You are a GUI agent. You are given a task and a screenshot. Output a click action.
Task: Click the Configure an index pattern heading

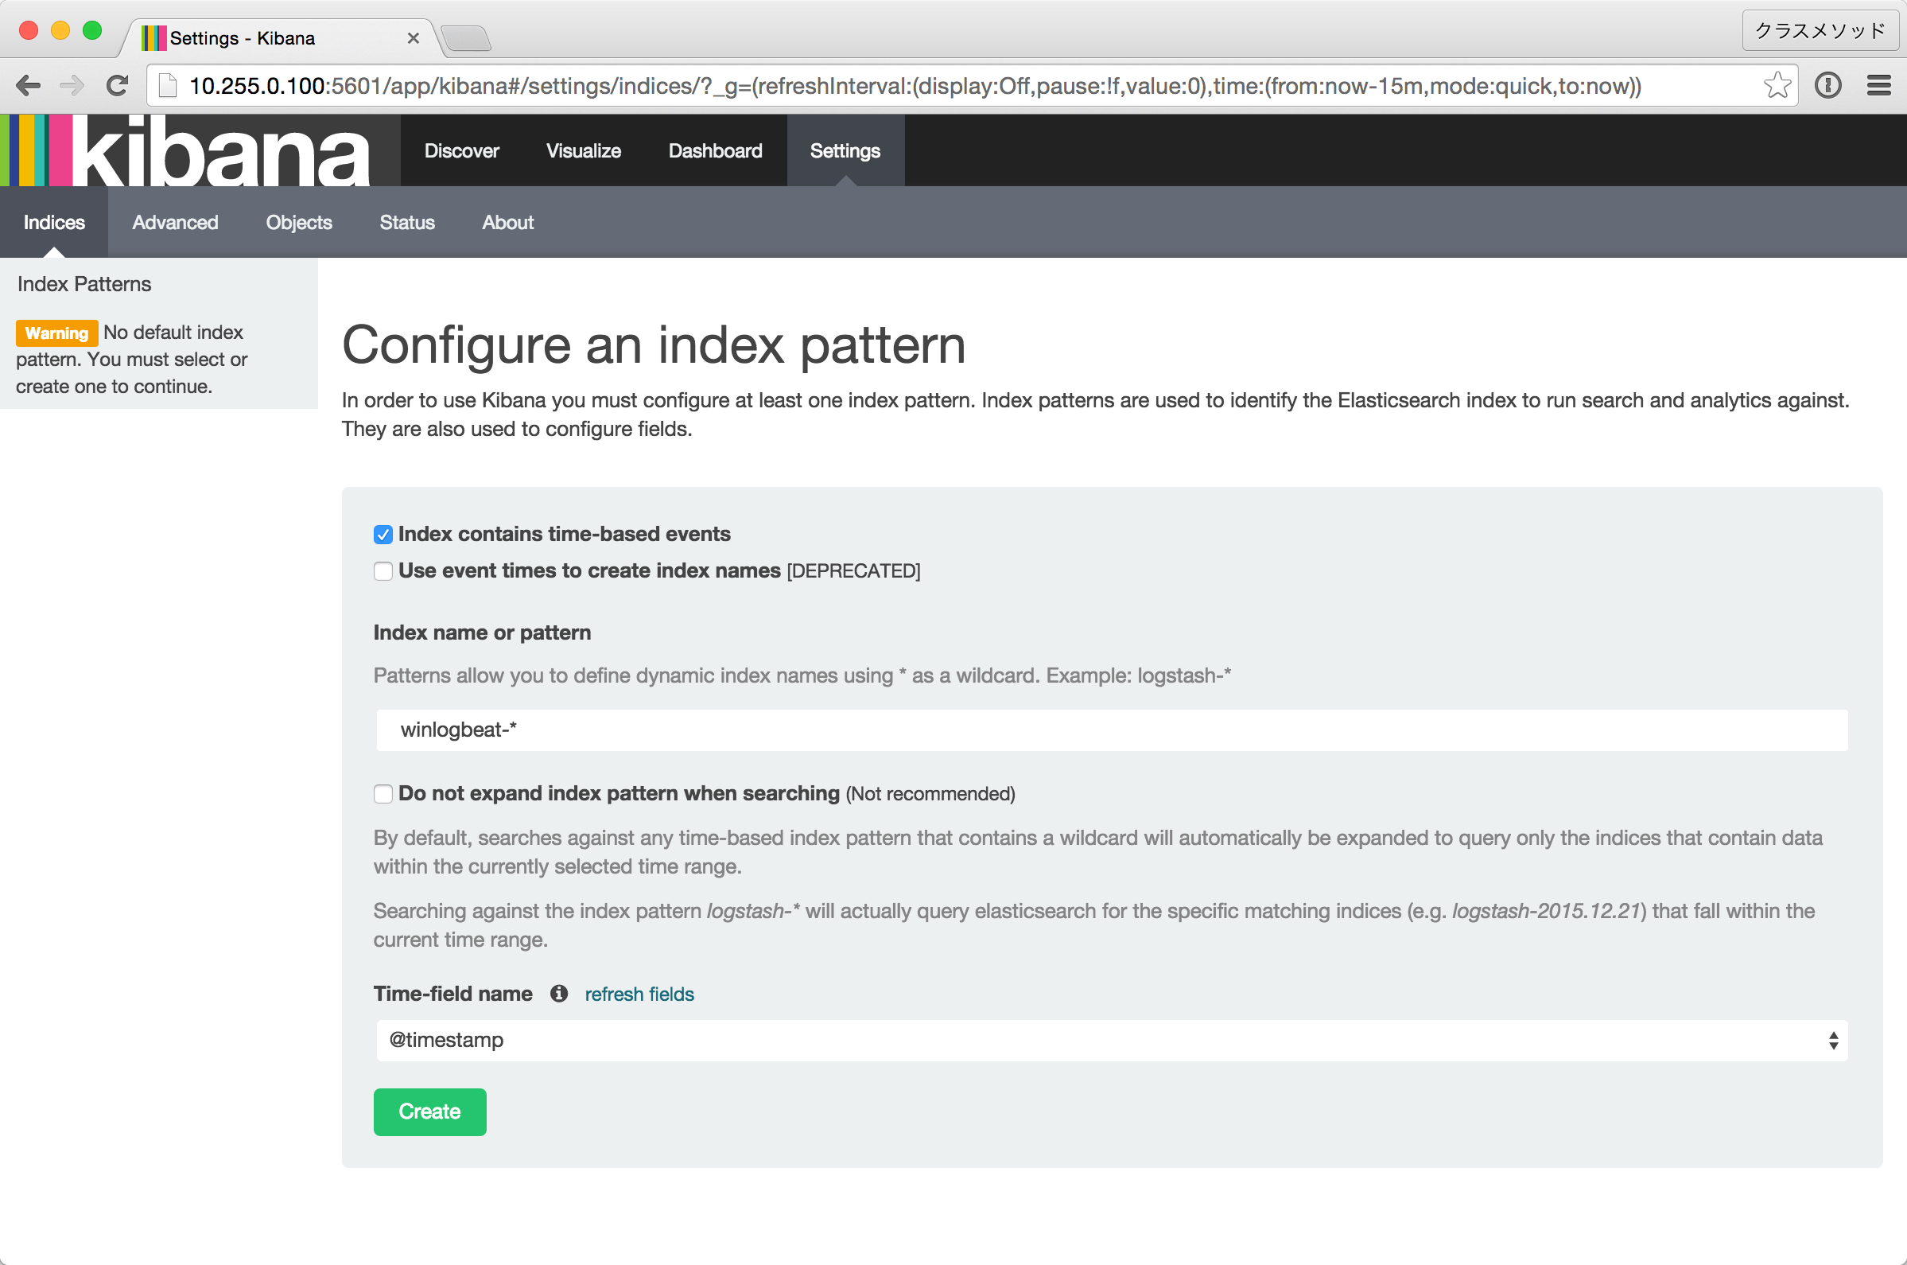pyautogui.click(x=653, y=345)
